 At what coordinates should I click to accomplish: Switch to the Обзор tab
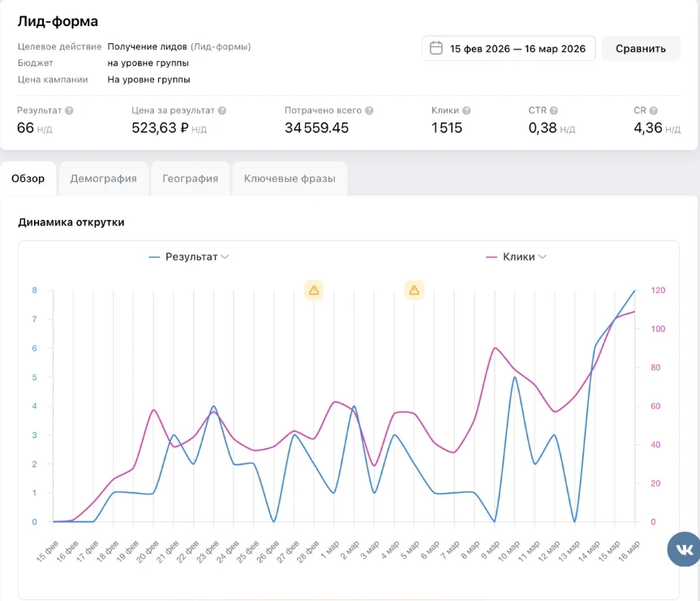28,179
